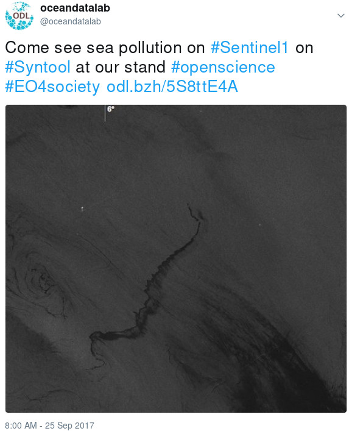Click the 6° longitude label in the image
Image resolution: width=349 pixels, height=431 pixels.
[111, 109]
